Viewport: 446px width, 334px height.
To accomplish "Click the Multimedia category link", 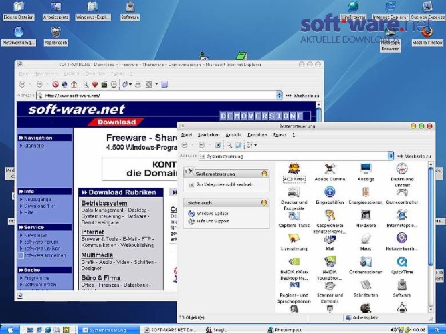I will pyautogui.click(x=97, y=255).
